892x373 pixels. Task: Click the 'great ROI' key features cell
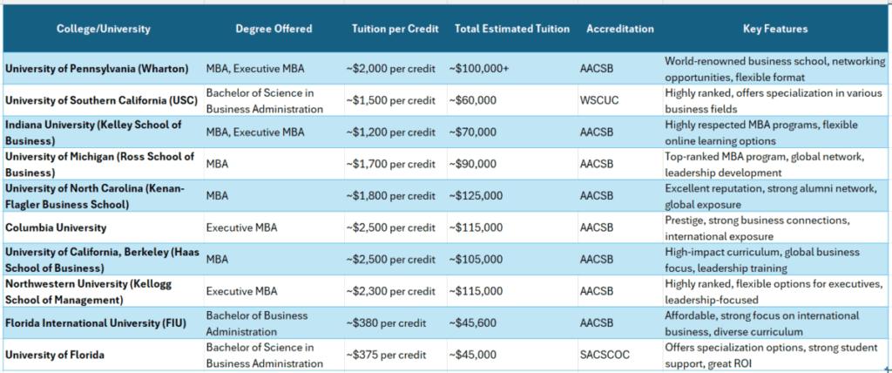click(x=775, y=356)
